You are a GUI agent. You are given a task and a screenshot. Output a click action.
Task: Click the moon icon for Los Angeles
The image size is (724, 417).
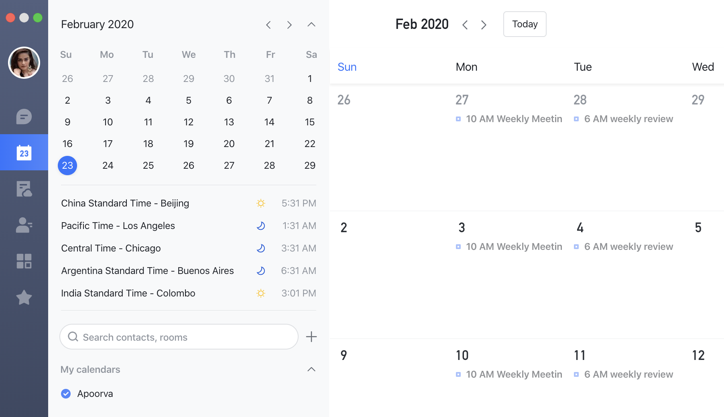pyautogui.click(x=261, y=226)
